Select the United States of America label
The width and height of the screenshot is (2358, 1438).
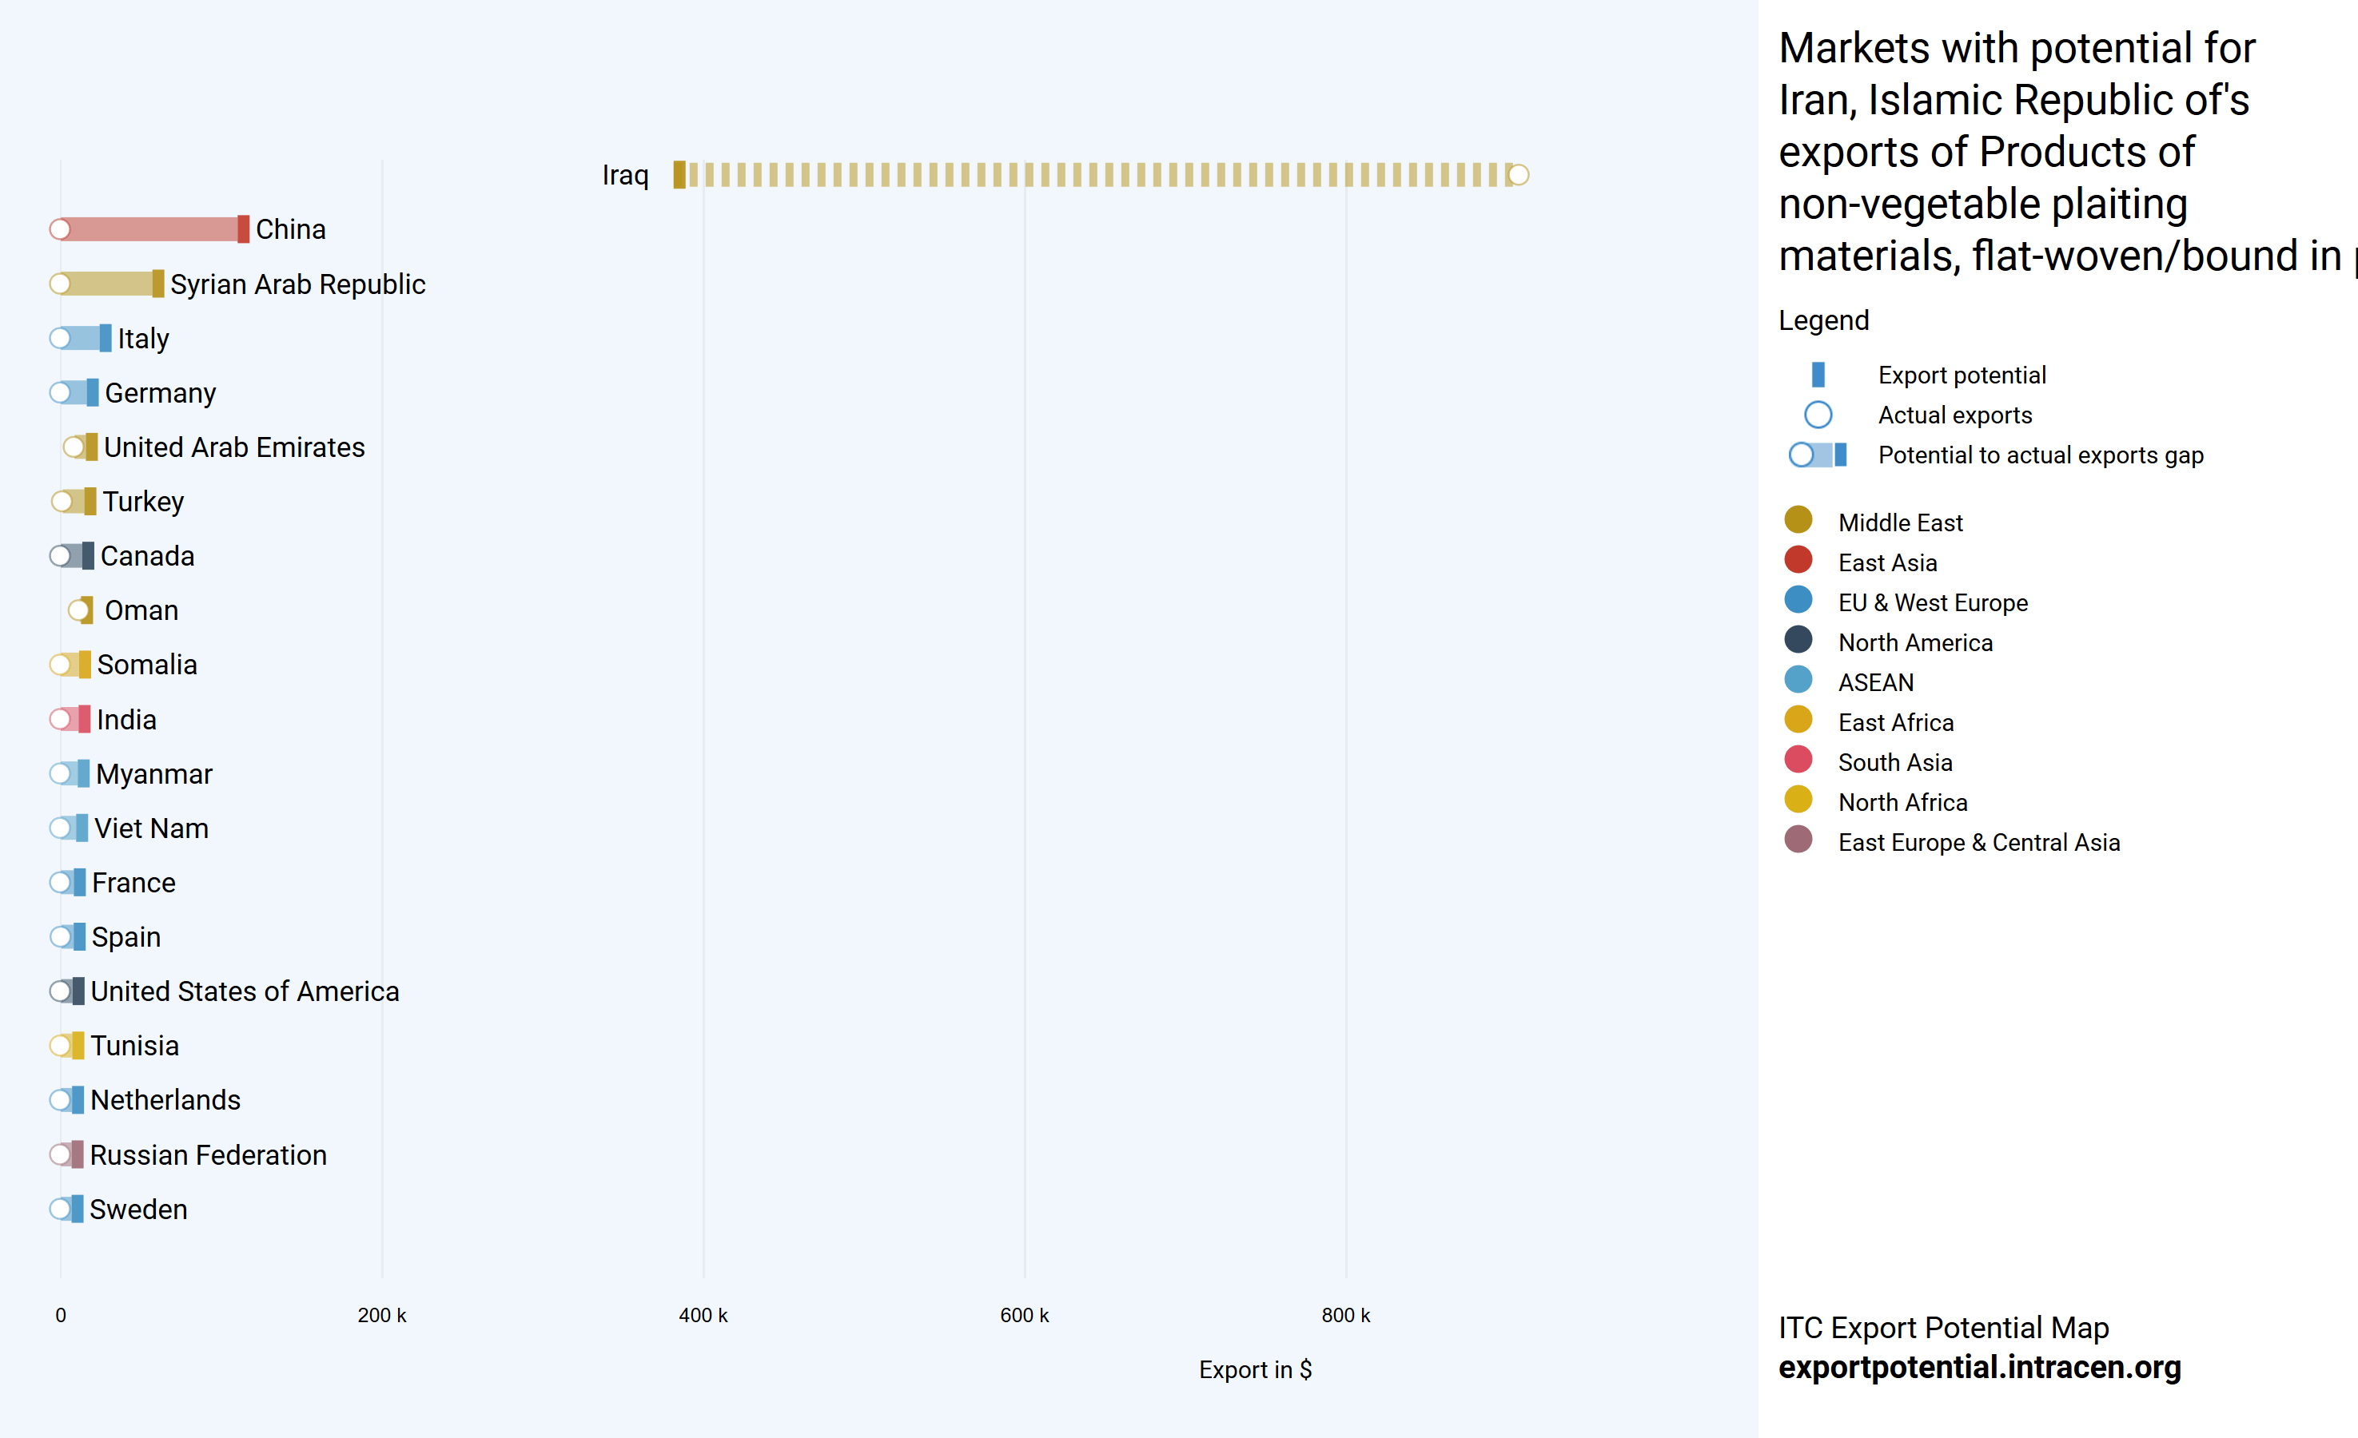click(x=245, y=991)
